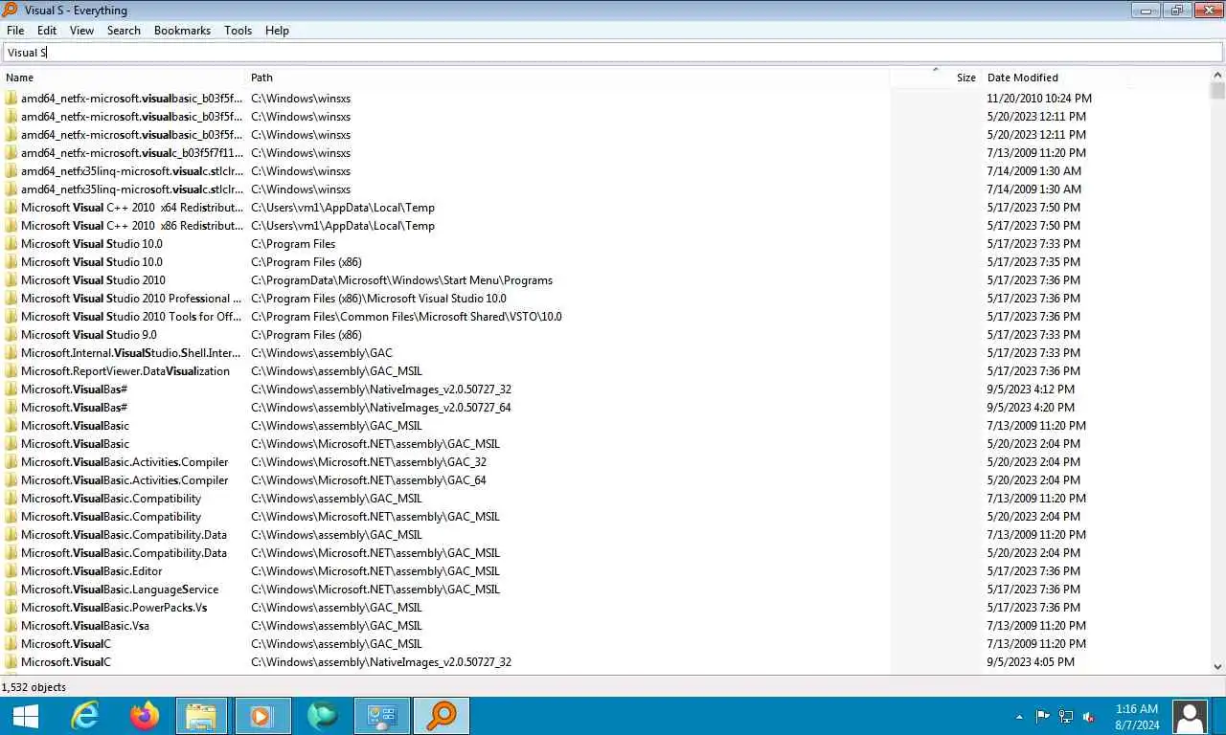Open the muted volume icon in tray
Viewport: 1226px width, 735px height.
(x=1089, y=716)
